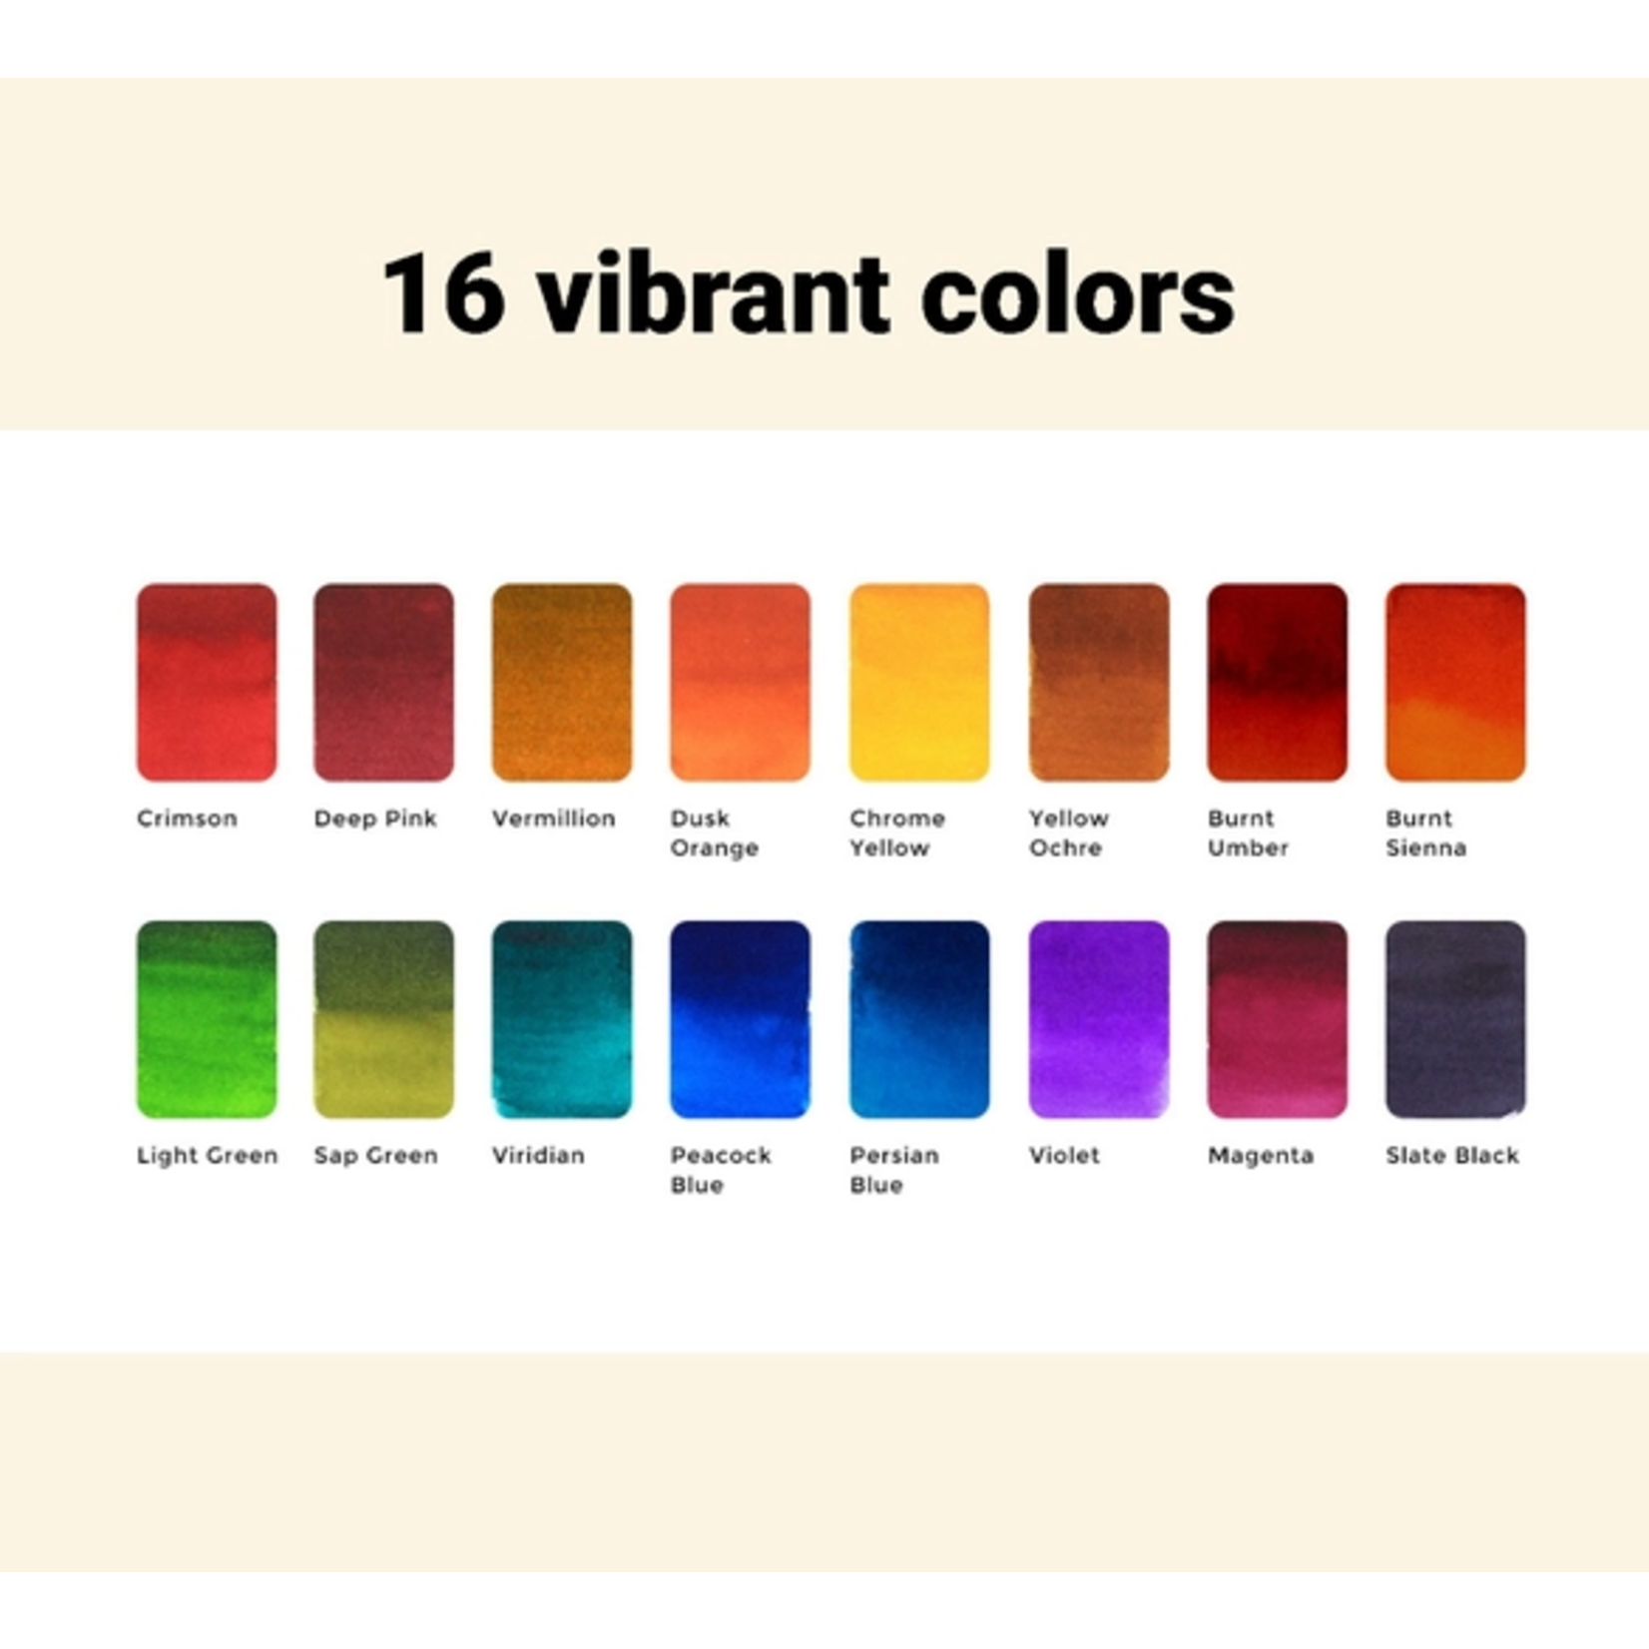Select the Crimson color swatch
1649x1649 pixels.
click(207, 682)
